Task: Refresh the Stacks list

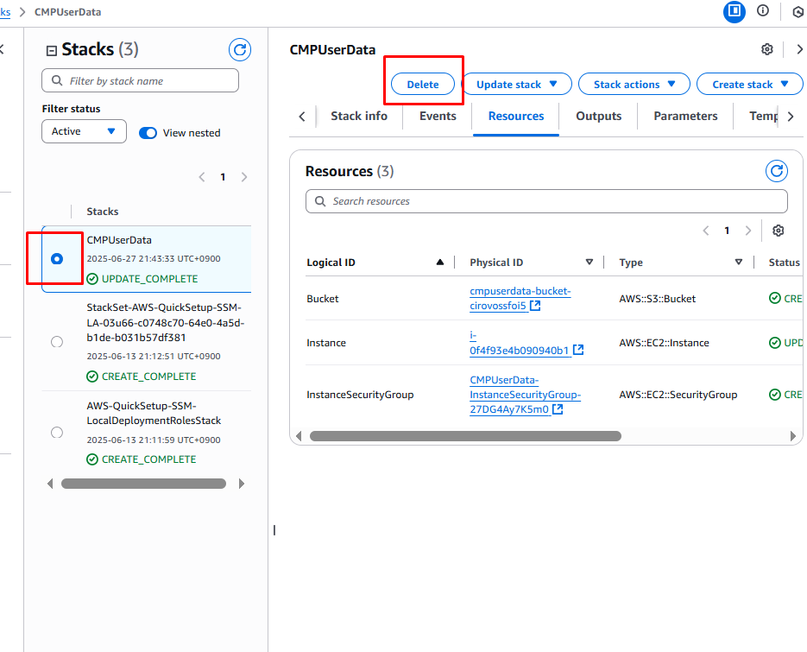Action: tap(240, 50)
